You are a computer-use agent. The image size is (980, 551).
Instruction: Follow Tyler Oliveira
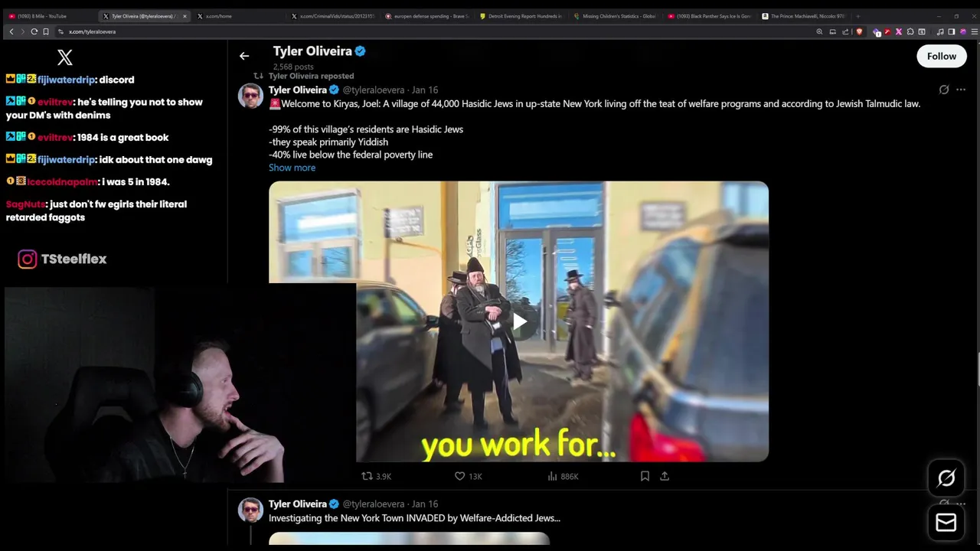[x=941, y=56]
